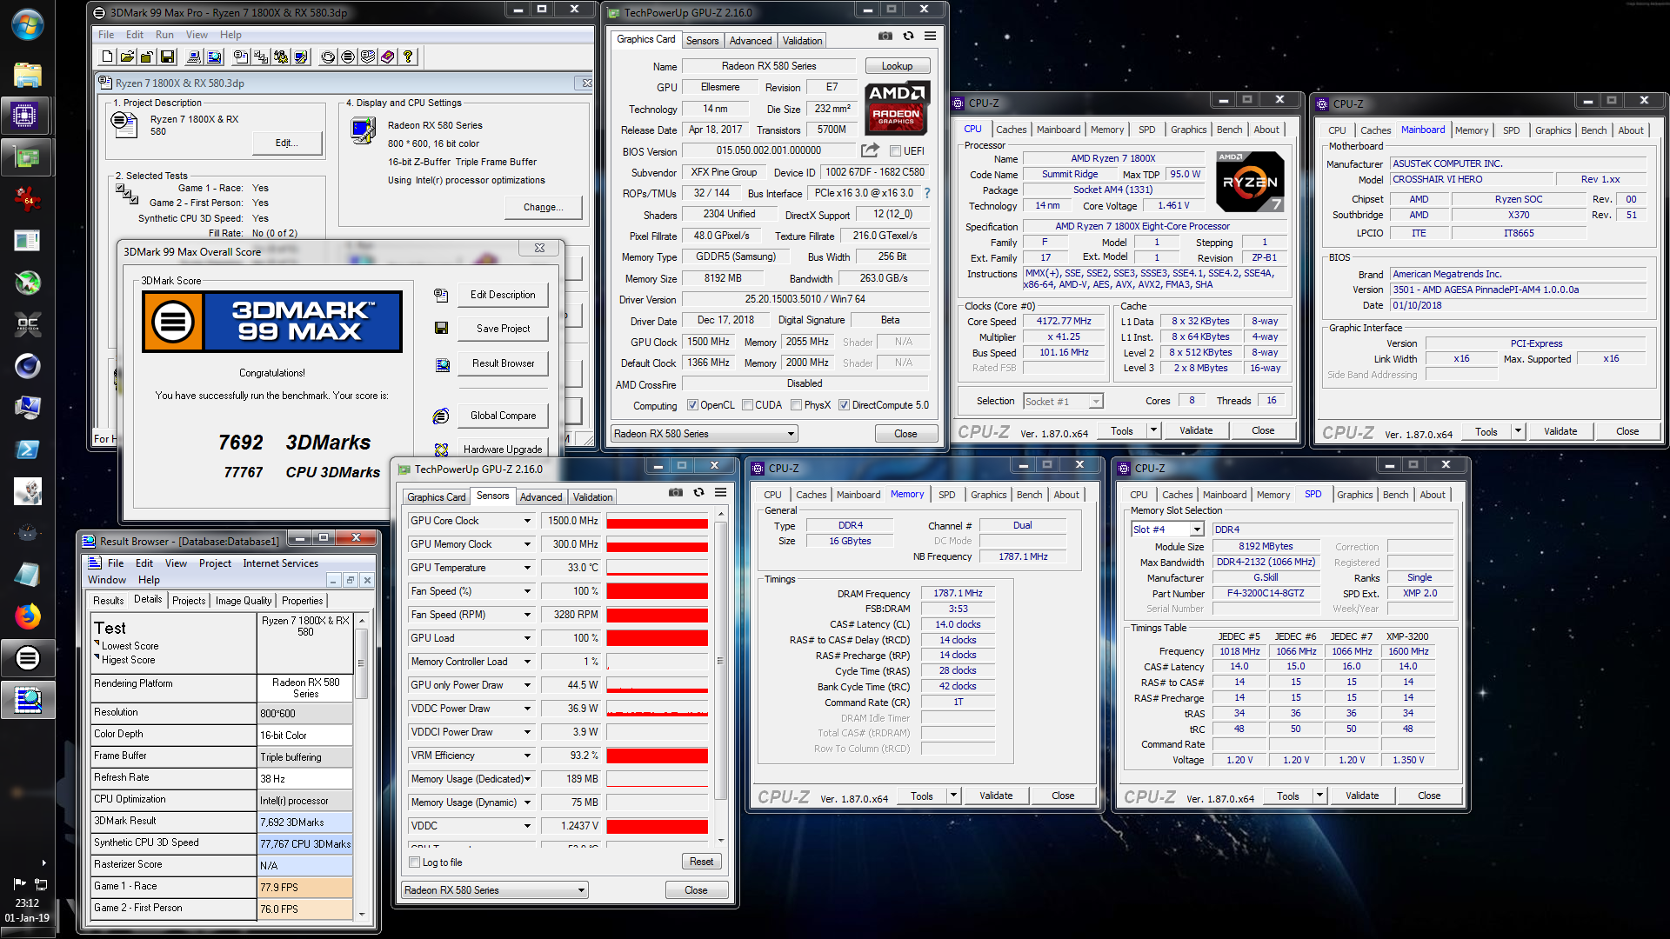1670x939 pixels.
Task: Click Reset button in GPU-Z Sensors
Action: click(701, 862)
